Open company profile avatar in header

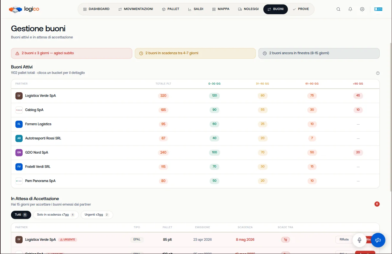pyautogui.click(x=378, y=9)
